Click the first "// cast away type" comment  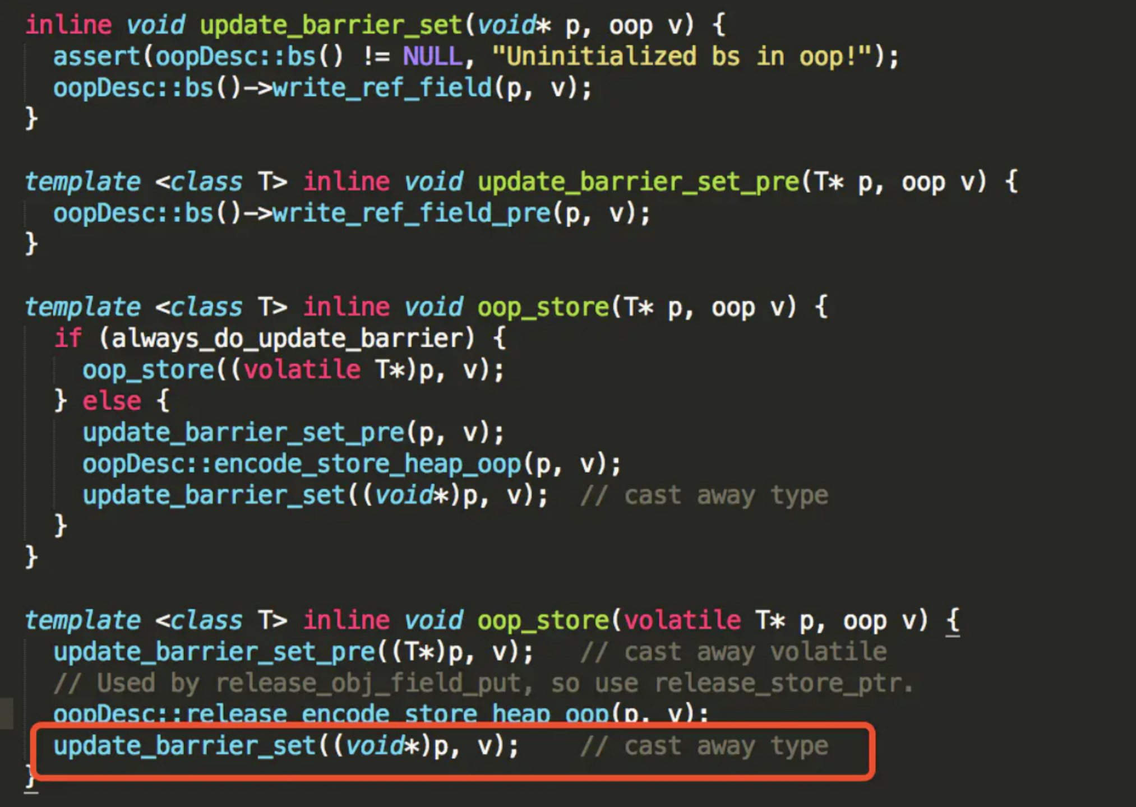pos(704,495)
